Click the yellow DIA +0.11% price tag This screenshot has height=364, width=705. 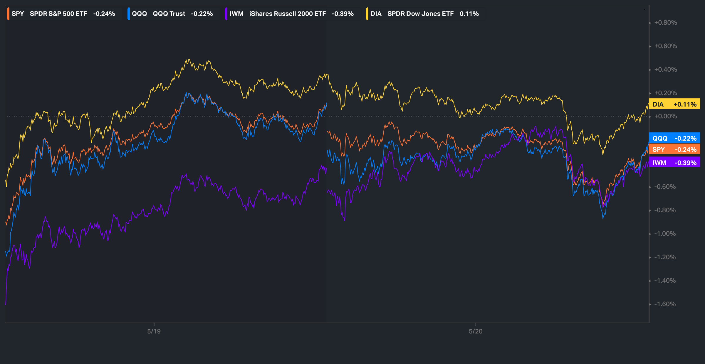(674, 104)
